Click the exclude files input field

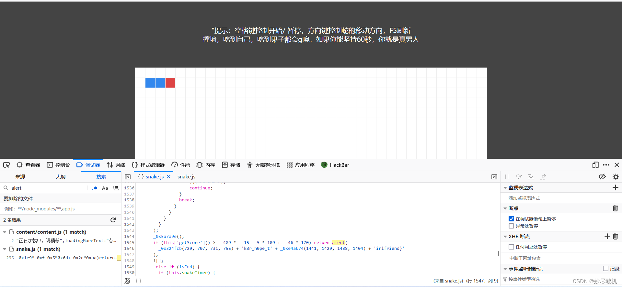pyautogui.click(x=61, y=209)
